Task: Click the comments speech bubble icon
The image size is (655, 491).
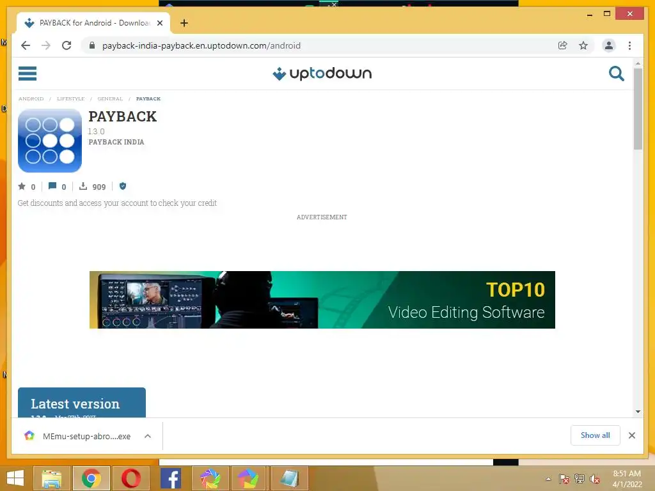Action: (x=52, y=186)
